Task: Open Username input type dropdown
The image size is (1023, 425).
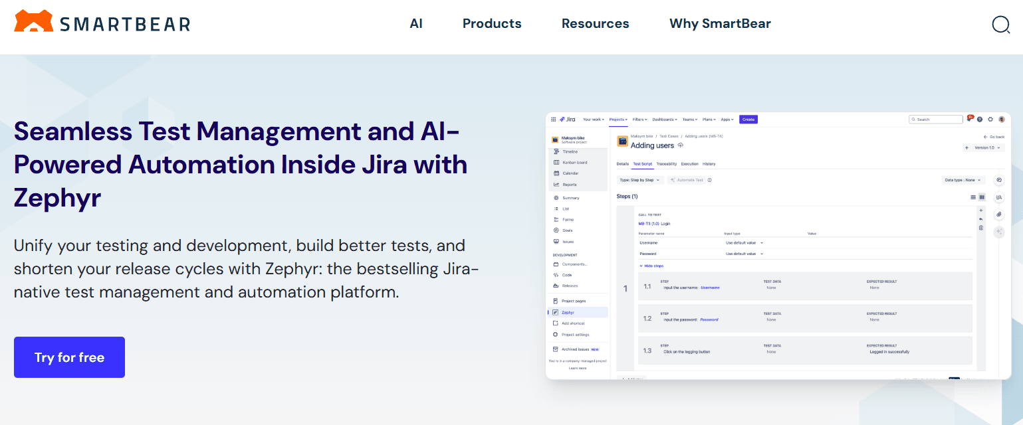Action: click(x=744, y=243)
